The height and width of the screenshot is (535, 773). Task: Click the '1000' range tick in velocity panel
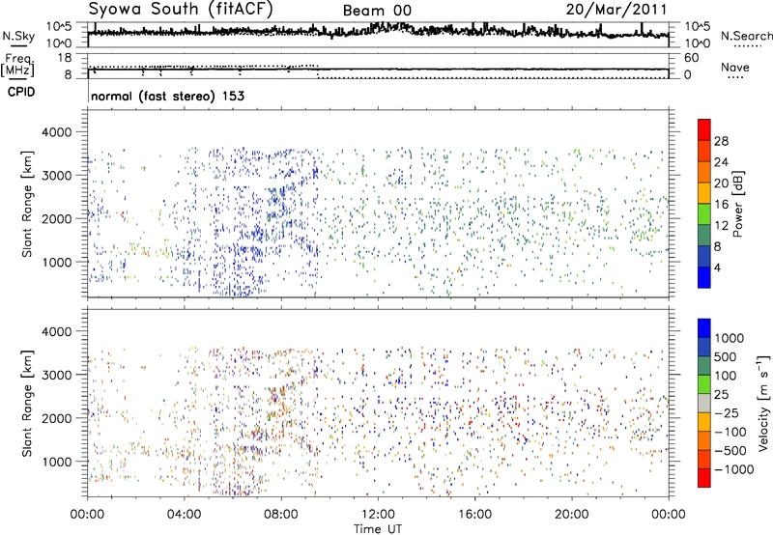click(56, 462)
